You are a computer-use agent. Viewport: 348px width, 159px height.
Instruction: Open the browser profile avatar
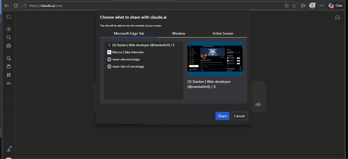click(x=313, y=6)
